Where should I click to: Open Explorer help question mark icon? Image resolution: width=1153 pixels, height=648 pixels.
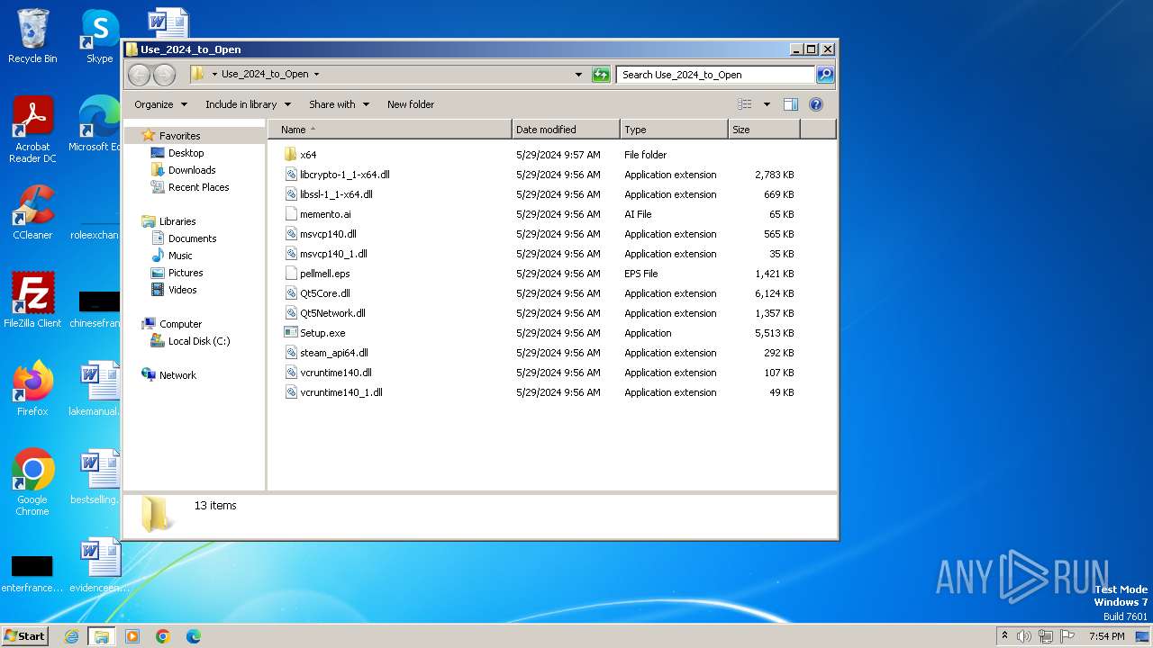[816, 104]
